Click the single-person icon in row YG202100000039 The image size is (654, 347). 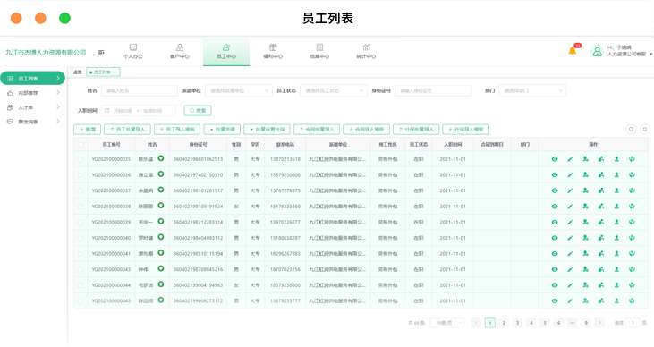(x=616, y=223)
